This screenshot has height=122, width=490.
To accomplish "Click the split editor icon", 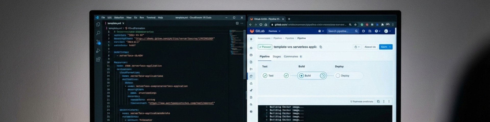I will tap(237, 23).
